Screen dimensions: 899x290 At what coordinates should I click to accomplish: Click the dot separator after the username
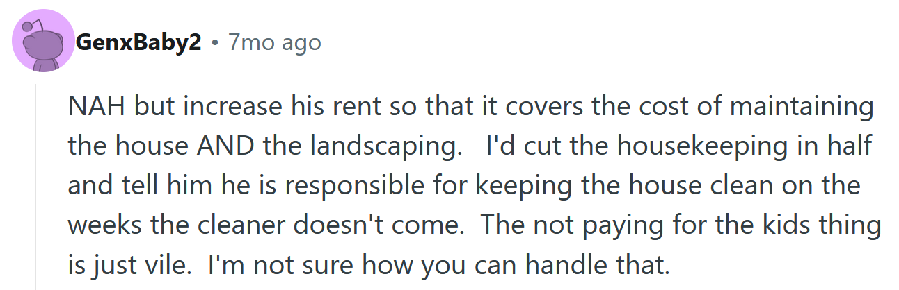[215, 44]
